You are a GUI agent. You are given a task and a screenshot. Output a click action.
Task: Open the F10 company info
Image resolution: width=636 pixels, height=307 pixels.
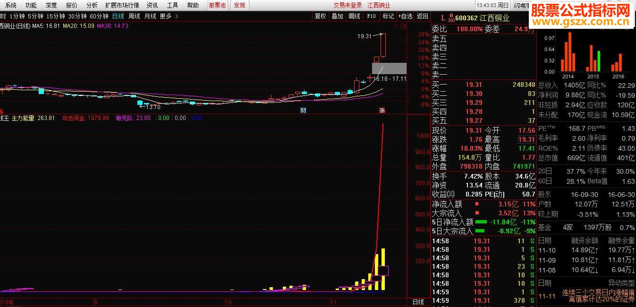point(371,16)
